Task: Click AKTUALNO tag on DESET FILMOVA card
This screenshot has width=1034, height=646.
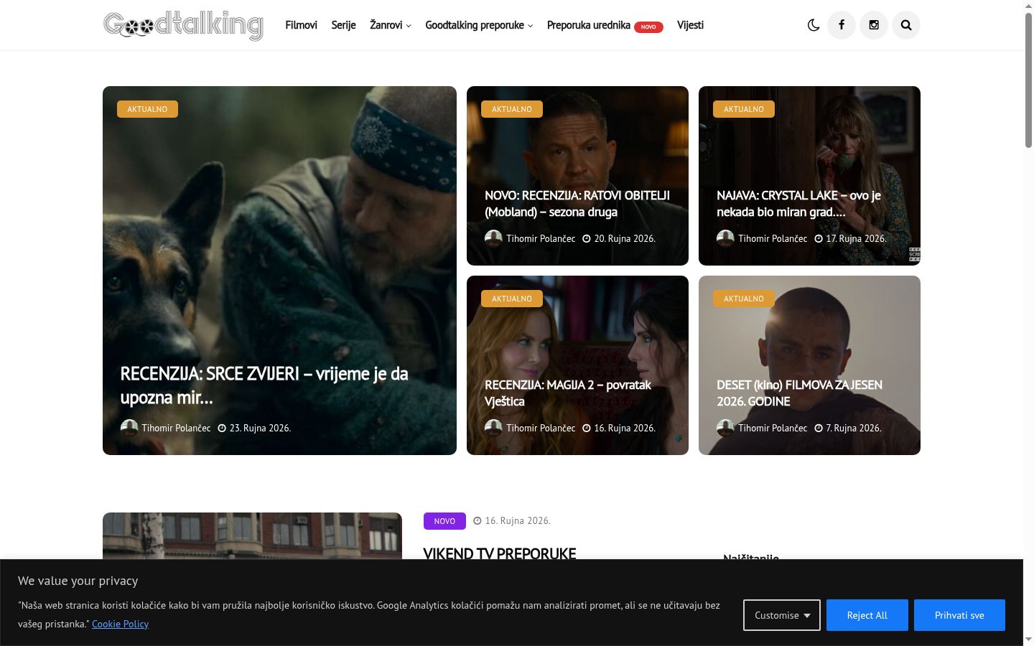Action: [x=744, y=299]
